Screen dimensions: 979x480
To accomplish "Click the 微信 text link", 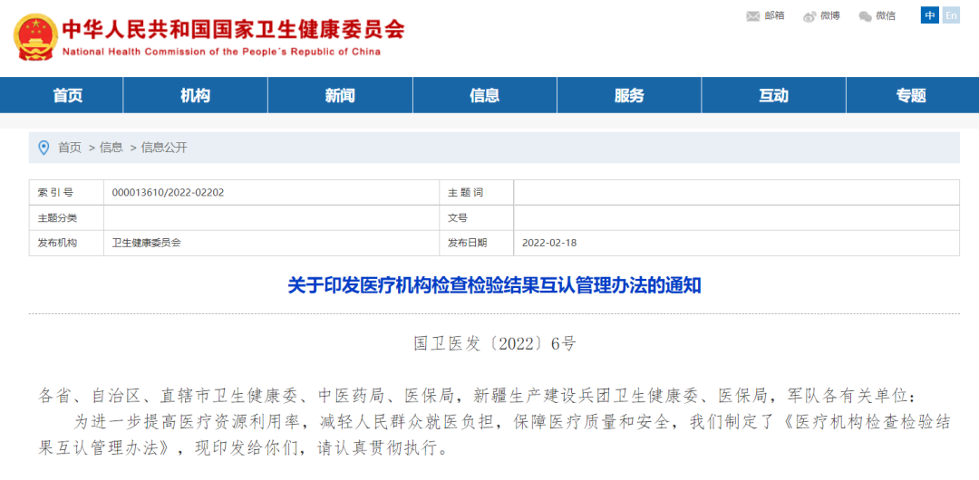I will click(x=886, y=16).
